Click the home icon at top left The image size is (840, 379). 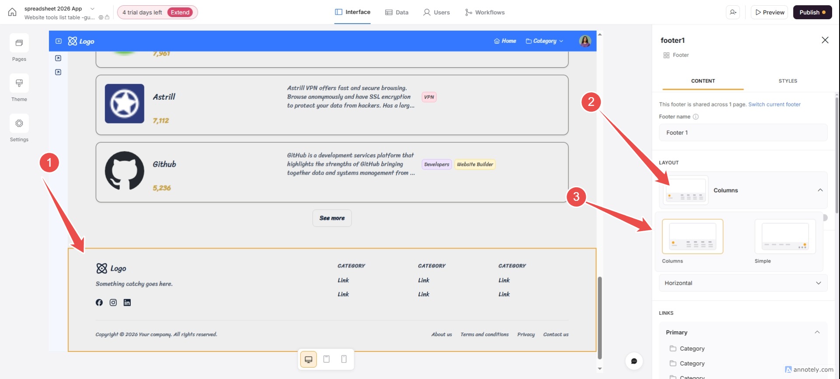click(x=12, y=12)
